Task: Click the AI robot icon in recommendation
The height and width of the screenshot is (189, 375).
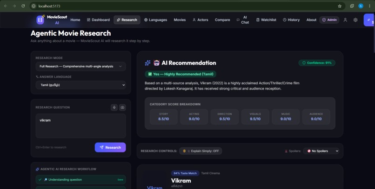Action: point(156,63)
